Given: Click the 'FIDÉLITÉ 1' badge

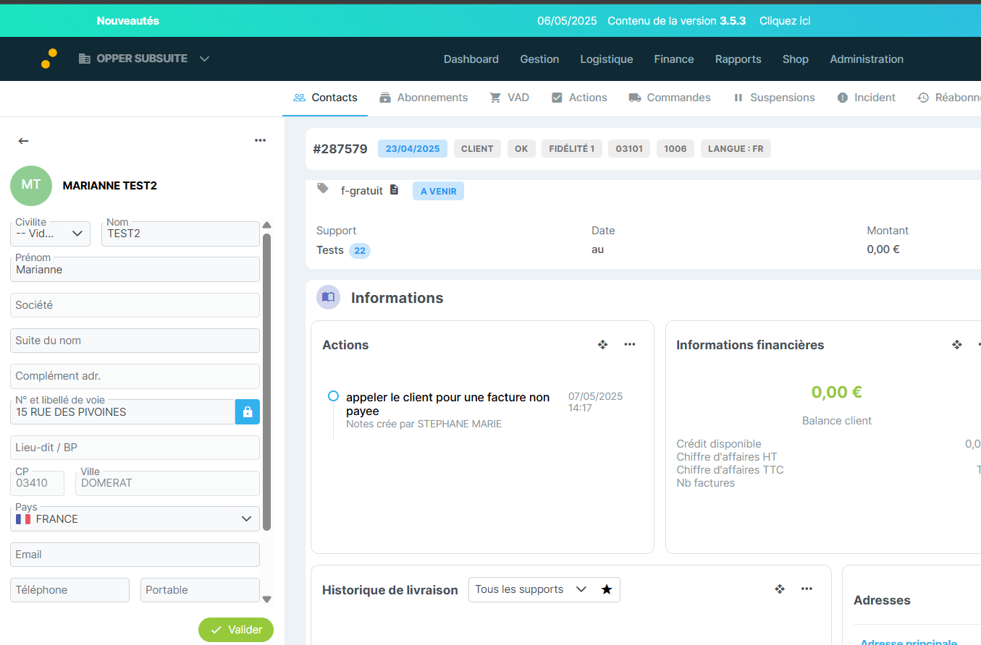Looking at the screenshot, I should coord(572,149).
